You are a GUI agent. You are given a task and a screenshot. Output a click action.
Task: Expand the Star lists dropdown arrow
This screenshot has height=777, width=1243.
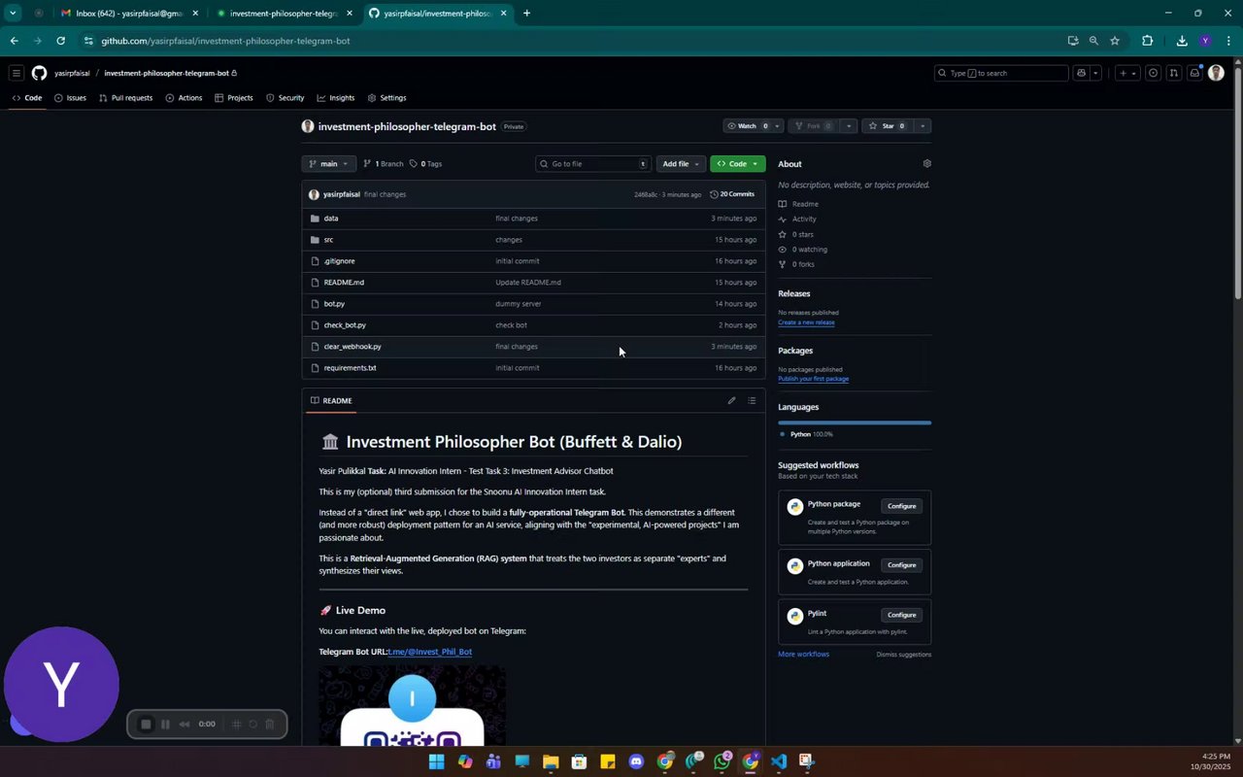coord(923,126)
